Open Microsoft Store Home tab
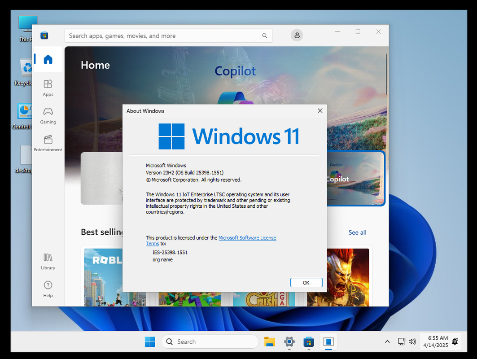The image size is (477, 359). coord(48,59)
